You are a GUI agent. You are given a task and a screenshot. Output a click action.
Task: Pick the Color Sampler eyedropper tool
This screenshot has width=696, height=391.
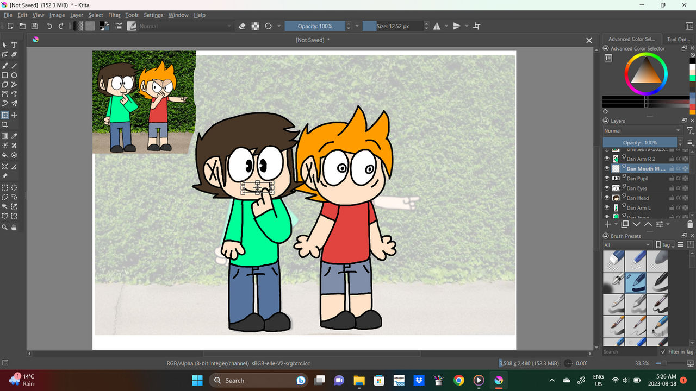(14, 136)
